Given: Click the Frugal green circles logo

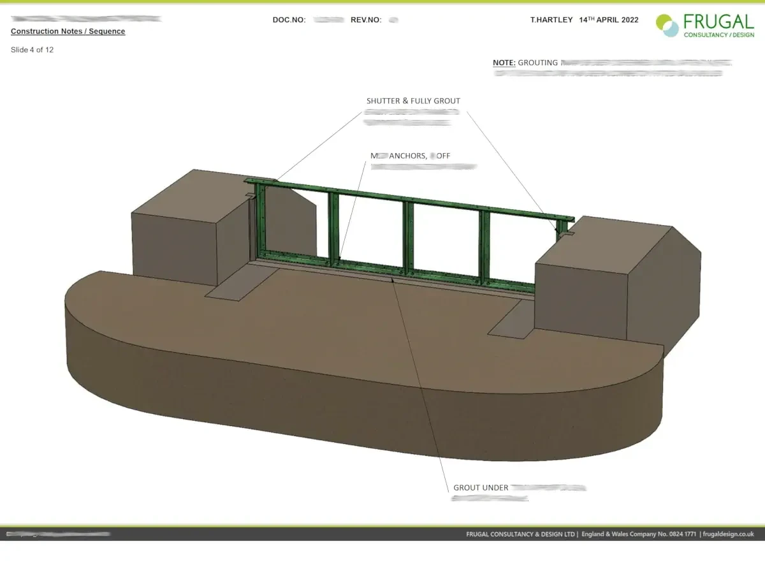Looking at the screenshot, I should click(x=667, y=26).
